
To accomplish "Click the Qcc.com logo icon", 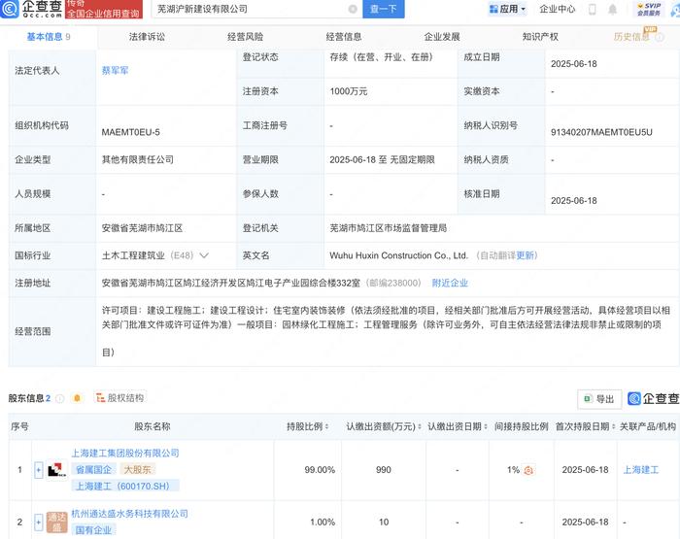I will click(x=10, y=9).
